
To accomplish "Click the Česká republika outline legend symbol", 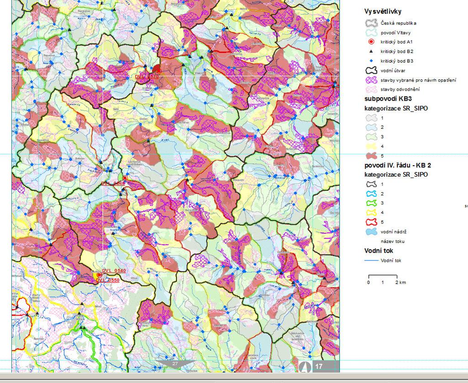I will coord(371,23).
